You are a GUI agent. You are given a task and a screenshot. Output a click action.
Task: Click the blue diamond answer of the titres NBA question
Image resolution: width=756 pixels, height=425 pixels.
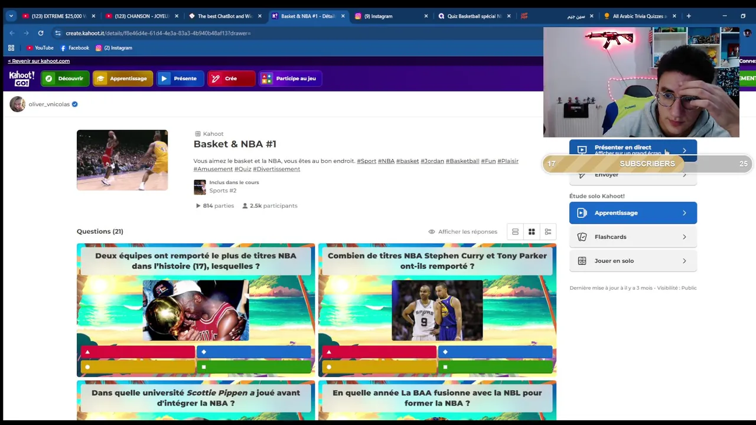255,352
